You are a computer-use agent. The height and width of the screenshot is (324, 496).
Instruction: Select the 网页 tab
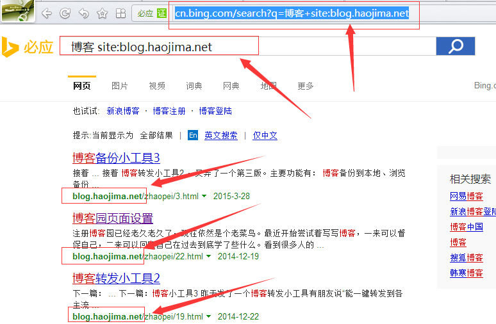click(x=82, y=86)
